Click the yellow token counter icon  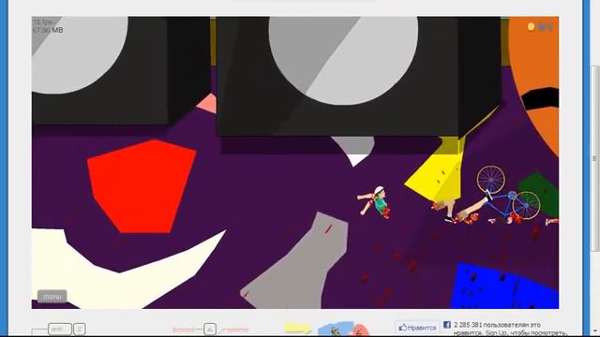(x=531, y=26)
